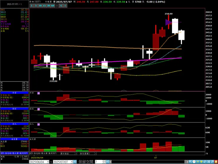Click the SMA10 indicator row
218x164 pixels.
pyautogui.click(x=14, y=12)
